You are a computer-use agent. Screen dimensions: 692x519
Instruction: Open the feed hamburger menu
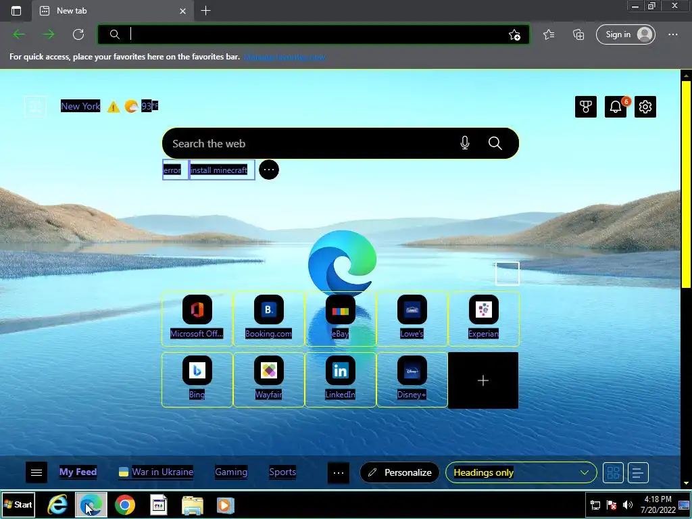tap(36, 472)
